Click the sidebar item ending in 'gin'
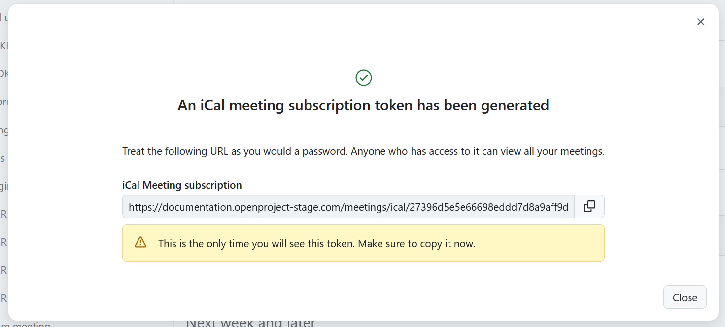 click(4, 186)
